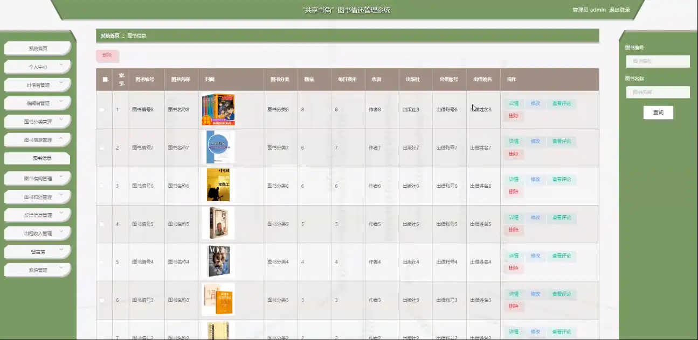Select 图书信息 in the sidebar
The height and width of the screenshot is (340, 698).
pos(37,158)
